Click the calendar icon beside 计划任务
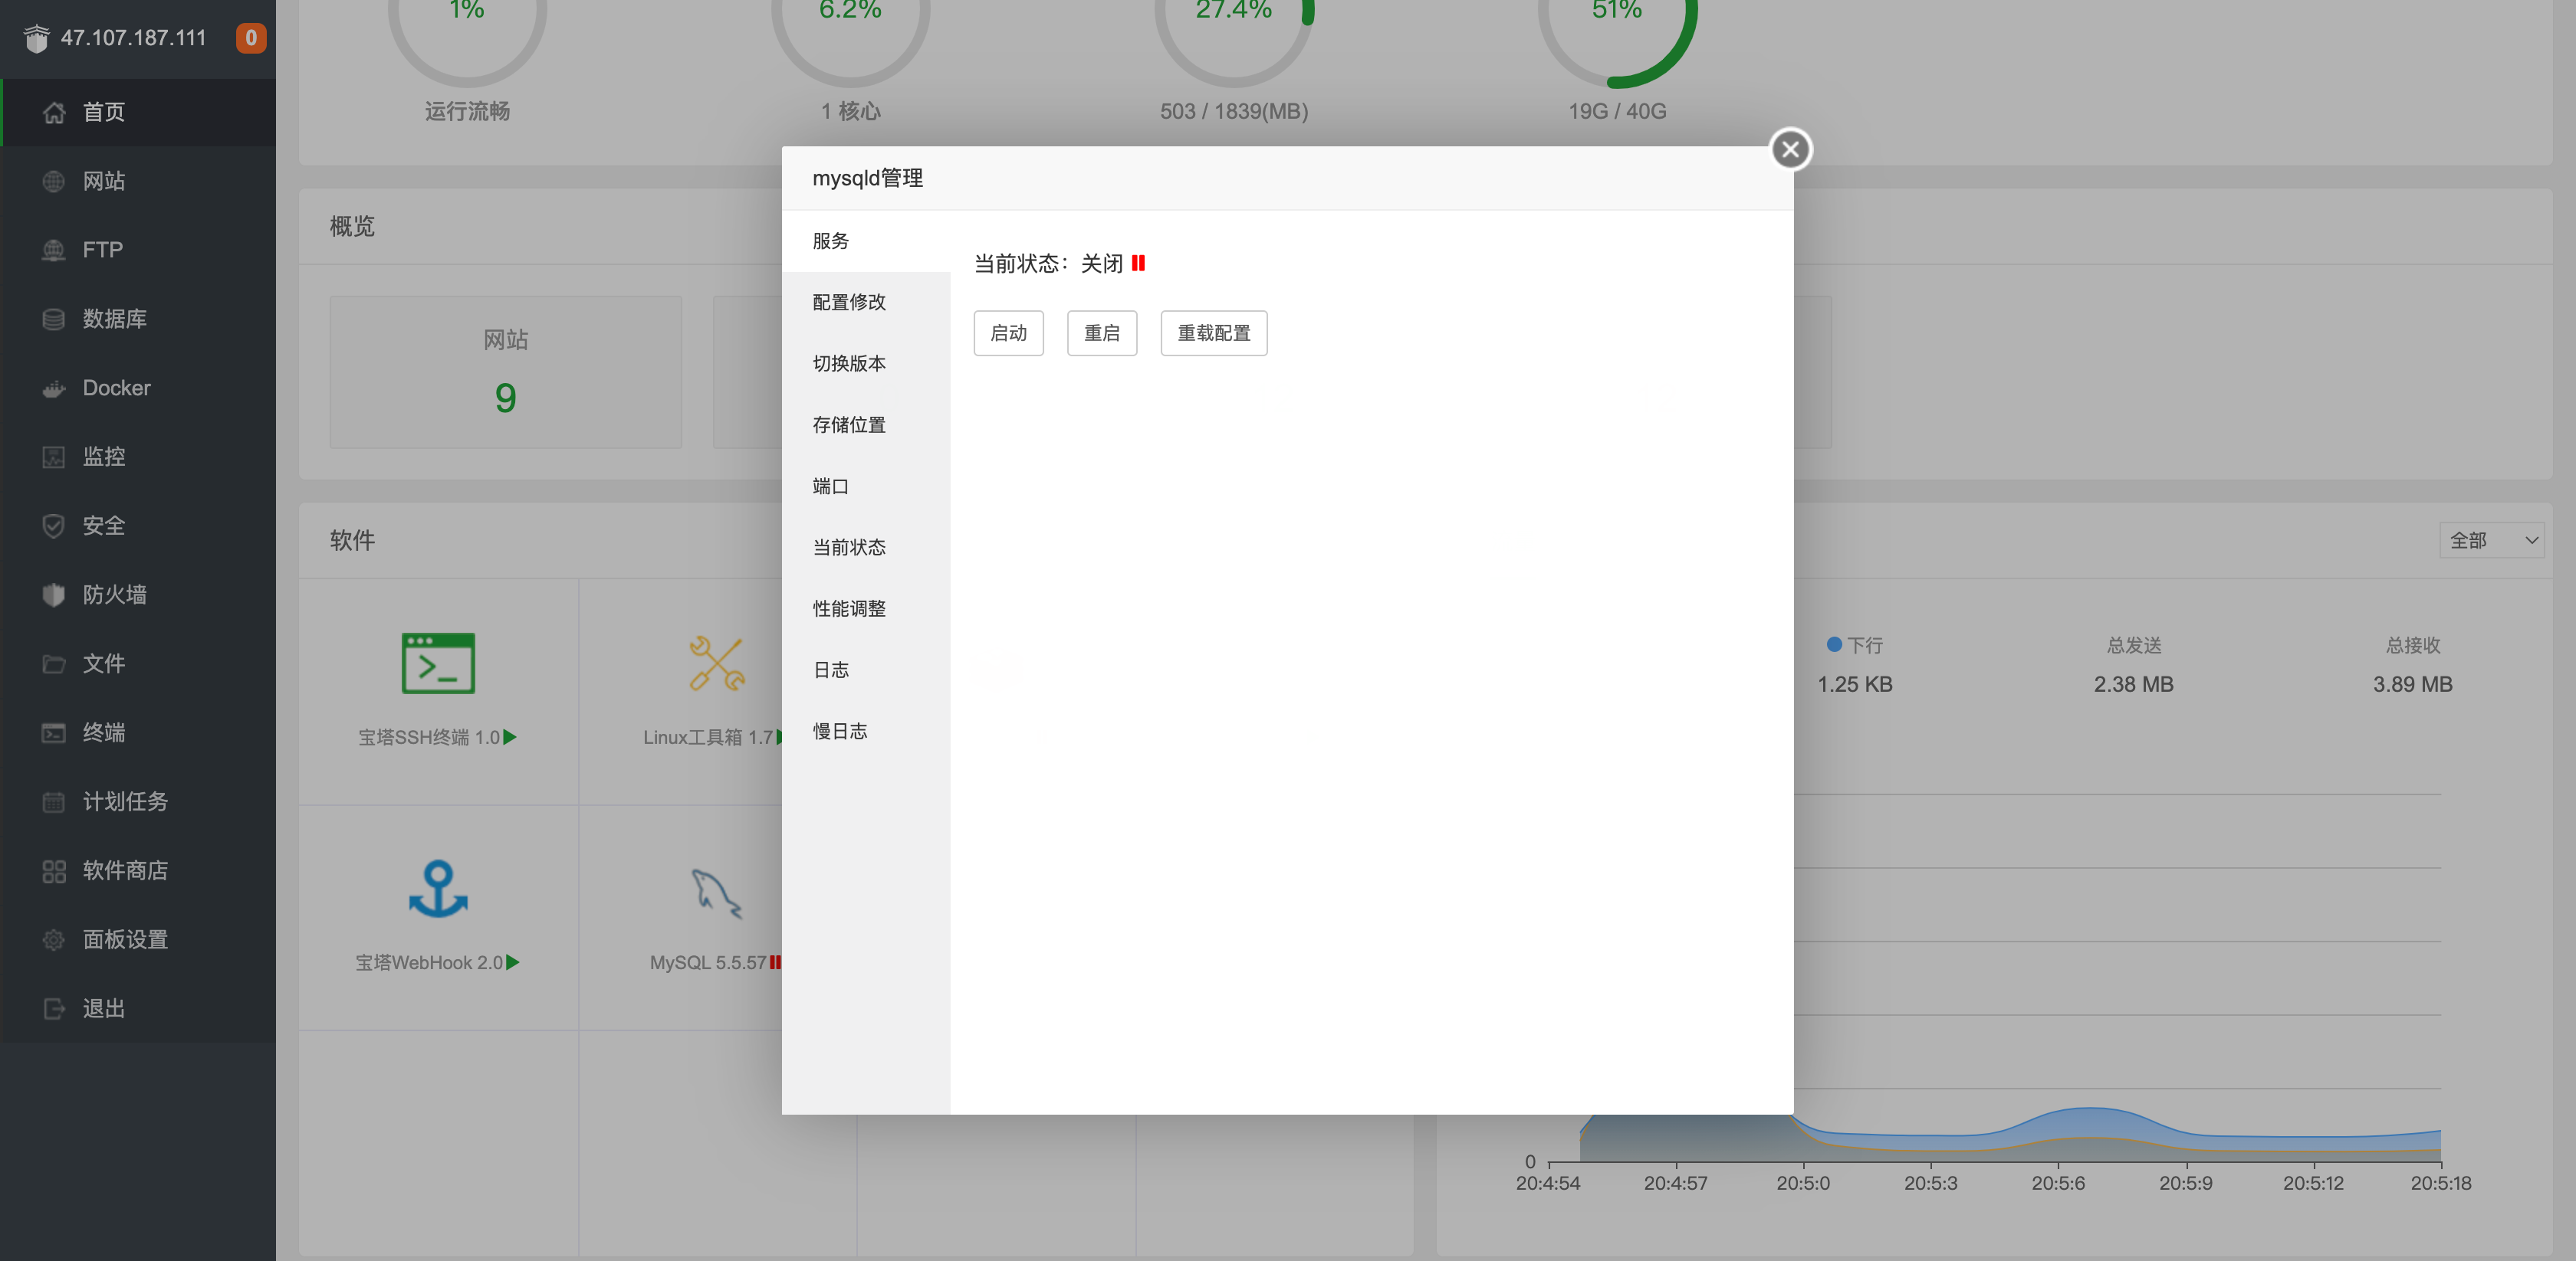Screen dimensions: 2576x1261 (x=54, y=801)
